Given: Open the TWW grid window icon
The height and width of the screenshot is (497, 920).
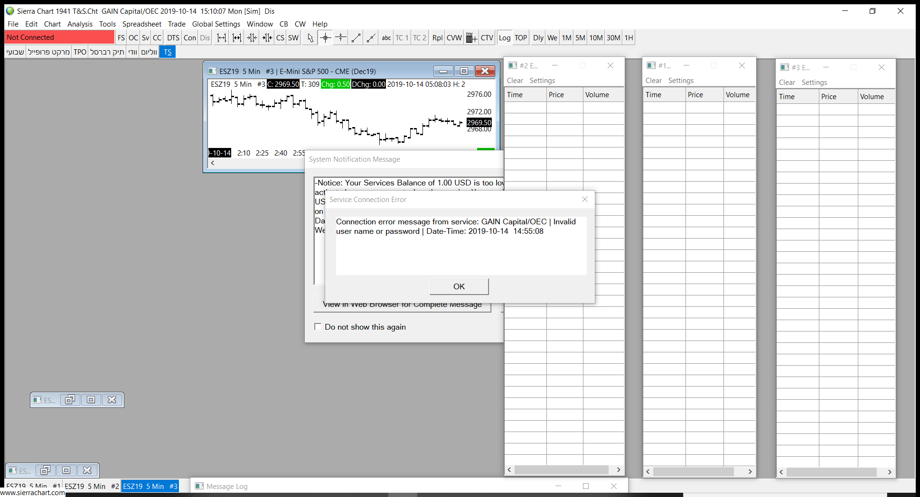Looking at the screenshot, I should tap(471, 38).
